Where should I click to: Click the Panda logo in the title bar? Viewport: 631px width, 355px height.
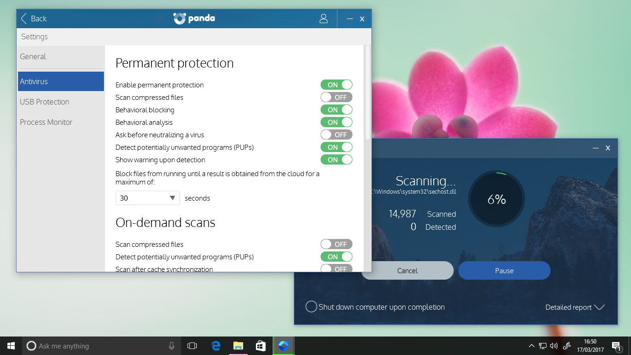pos(194,18)
